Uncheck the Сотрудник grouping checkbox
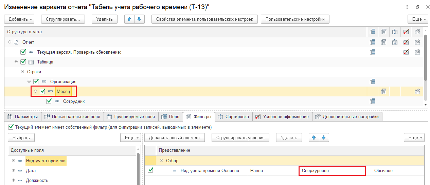 pos(49,101)
